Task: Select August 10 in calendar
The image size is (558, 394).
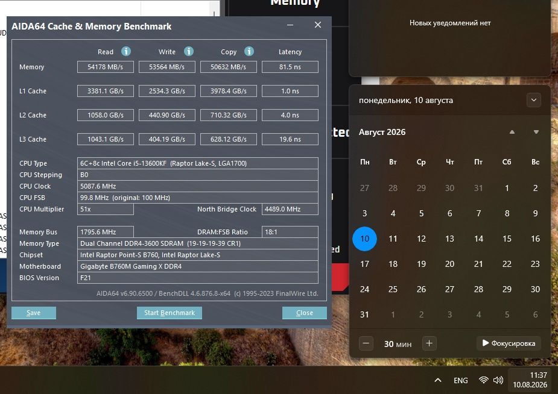Action: point(364,239)
